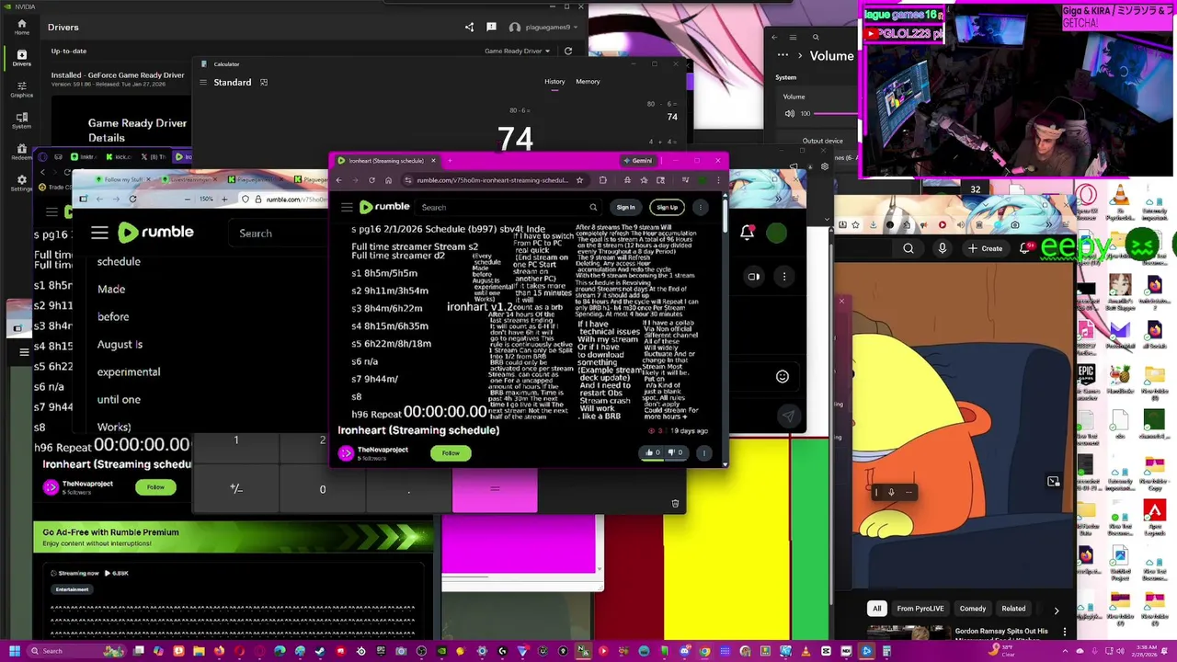Click the Rumble search magnifier icon

point(593,208)
